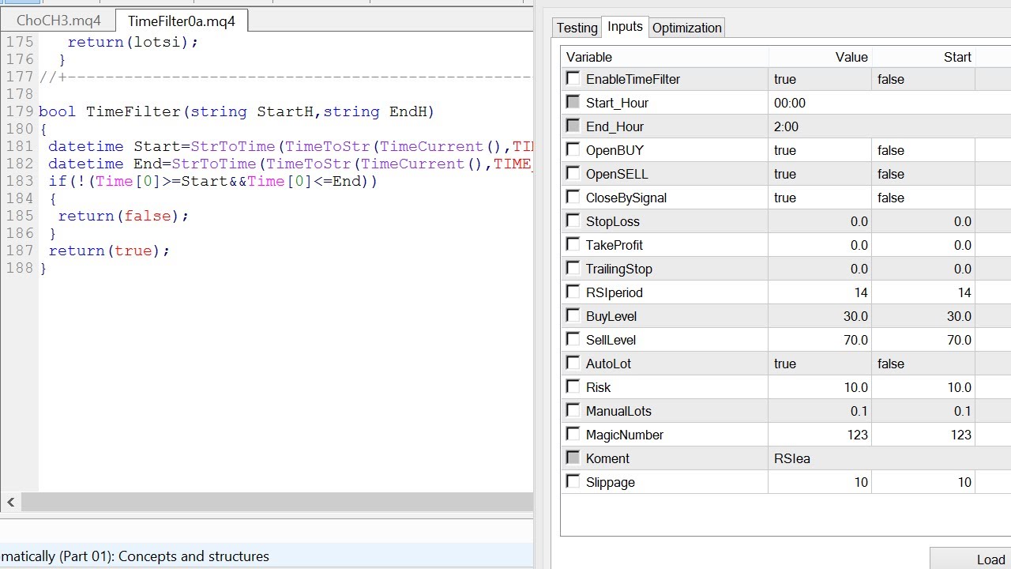This screenshot has height=569, width=1011.
Task: Click the AutoLot start value false
Action: [x=924, y=364]
